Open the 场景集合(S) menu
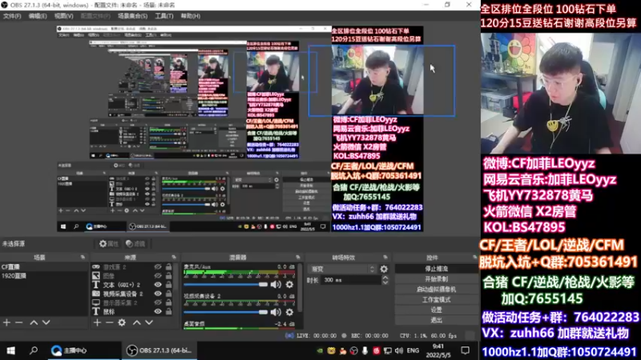The image size is (641, 360). click(x=132, y=16)
